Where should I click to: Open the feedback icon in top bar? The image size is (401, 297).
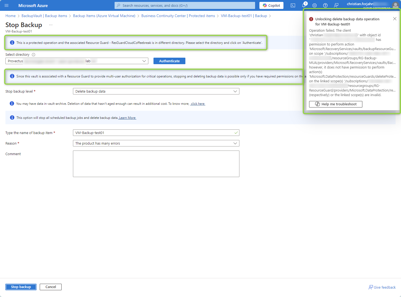pos(336,5)
